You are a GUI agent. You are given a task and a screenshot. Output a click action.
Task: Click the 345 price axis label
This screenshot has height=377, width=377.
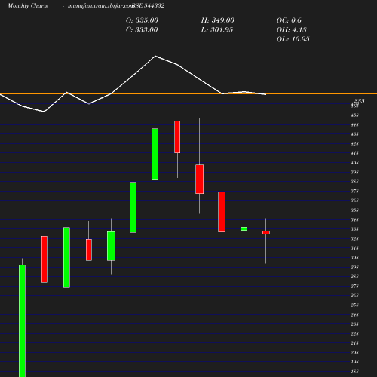pos(354,220)
